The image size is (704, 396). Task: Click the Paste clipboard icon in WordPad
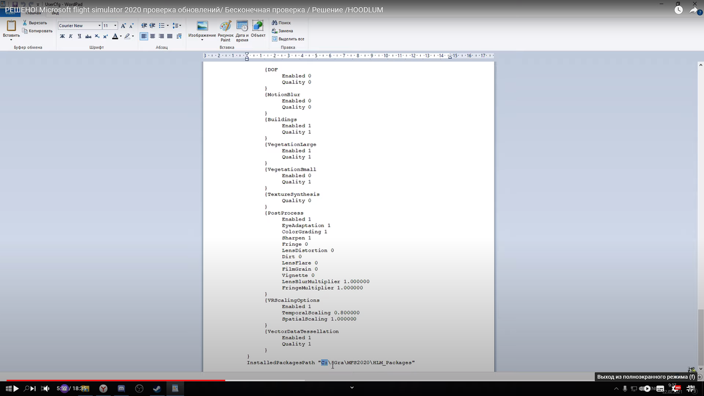[11, 26]
